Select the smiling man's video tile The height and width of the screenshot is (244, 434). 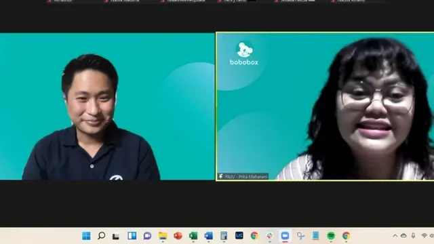pyautogui.click(x=107, y=106)
